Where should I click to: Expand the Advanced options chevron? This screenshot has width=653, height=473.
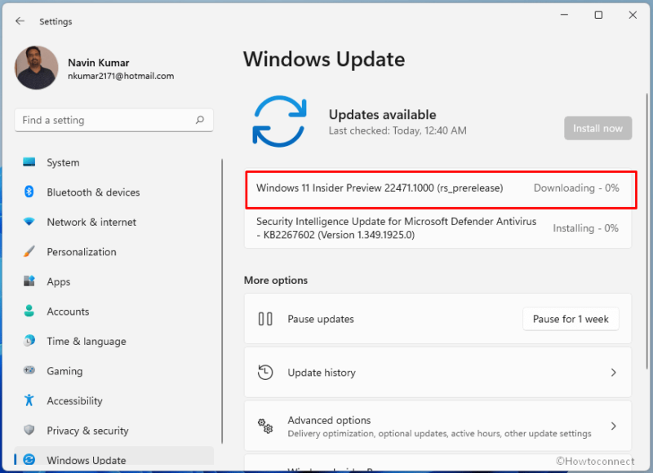click(x=613, y=426)
